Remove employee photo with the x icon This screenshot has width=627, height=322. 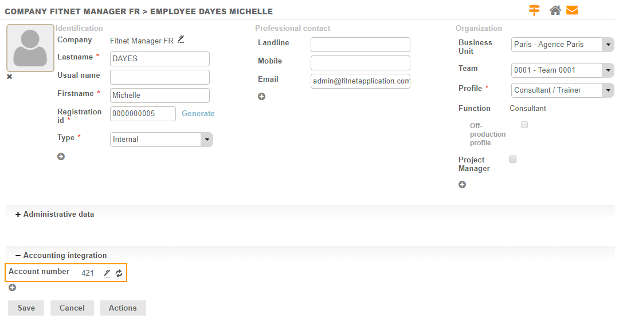pos(9,77)
